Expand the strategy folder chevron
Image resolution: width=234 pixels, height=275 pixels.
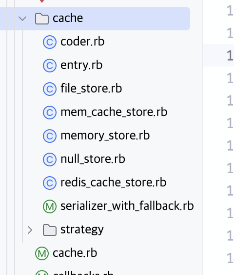(x=30, y=230)
